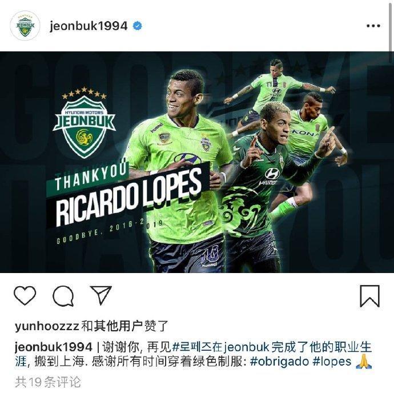View all 19 comments

coord(48,382)
